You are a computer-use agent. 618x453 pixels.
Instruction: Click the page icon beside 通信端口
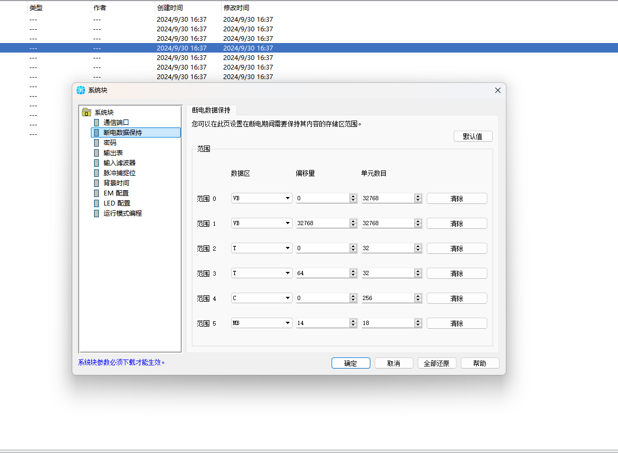(97, 123)
